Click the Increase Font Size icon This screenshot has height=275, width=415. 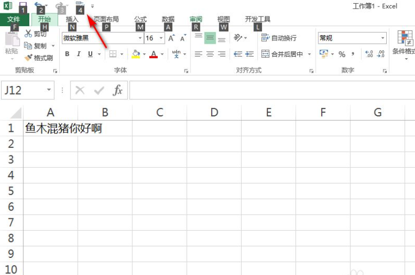171,38
